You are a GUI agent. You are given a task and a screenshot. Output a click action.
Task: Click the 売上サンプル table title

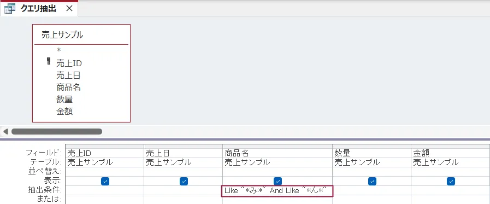click(62, 35)
